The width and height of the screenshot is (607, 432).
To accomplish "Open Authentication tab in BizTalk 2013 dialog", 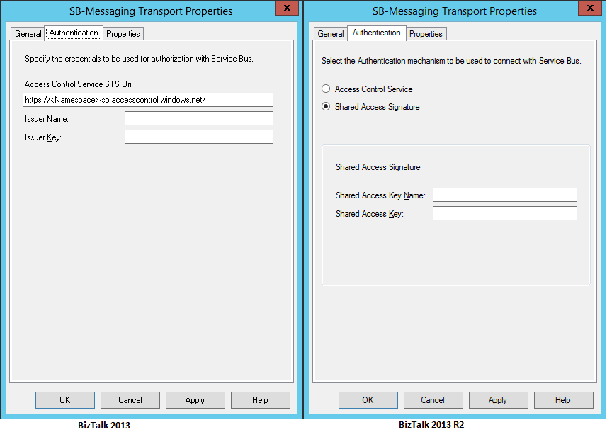I will (74, 33).
